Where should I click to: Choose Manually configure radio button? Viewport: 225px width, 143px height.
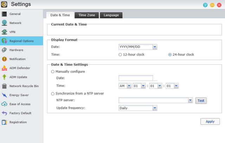53,71
